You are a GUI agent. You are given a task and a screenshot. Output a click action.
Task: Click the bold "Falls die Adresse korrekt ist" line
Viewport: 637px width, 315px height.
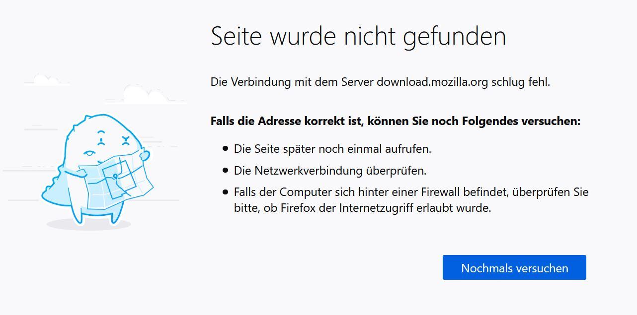click(x=395, y=121)
